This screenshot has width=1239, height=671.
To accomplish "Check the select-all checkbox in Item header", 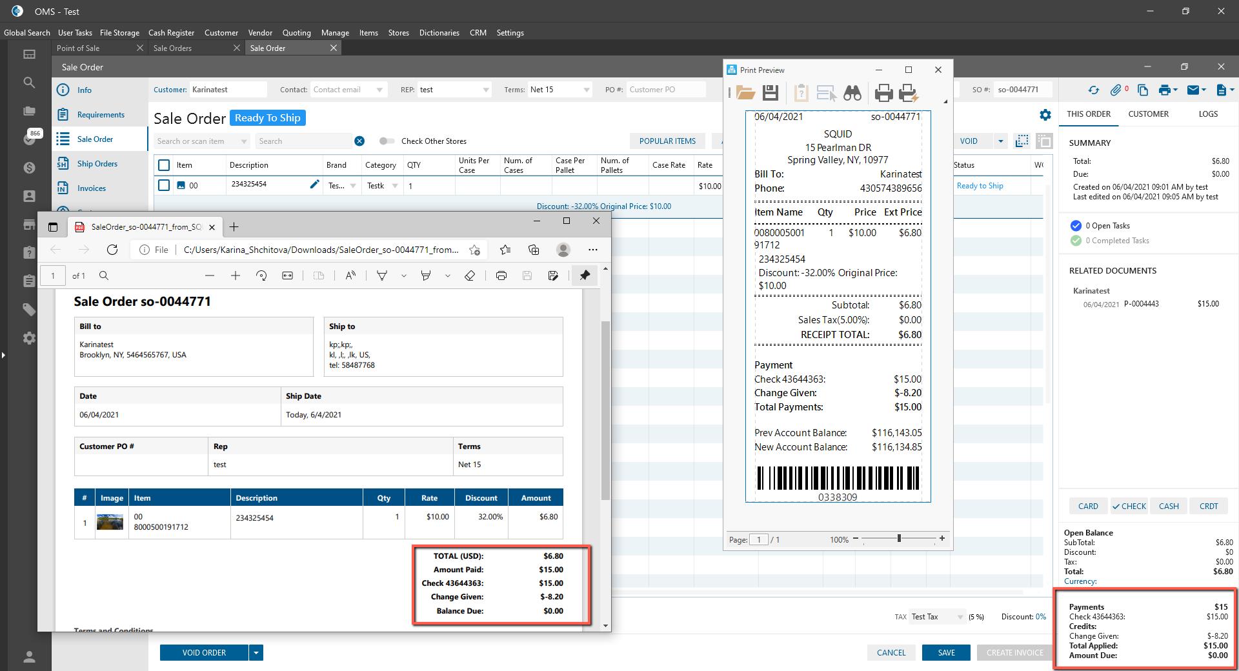I will click(164, 165).
